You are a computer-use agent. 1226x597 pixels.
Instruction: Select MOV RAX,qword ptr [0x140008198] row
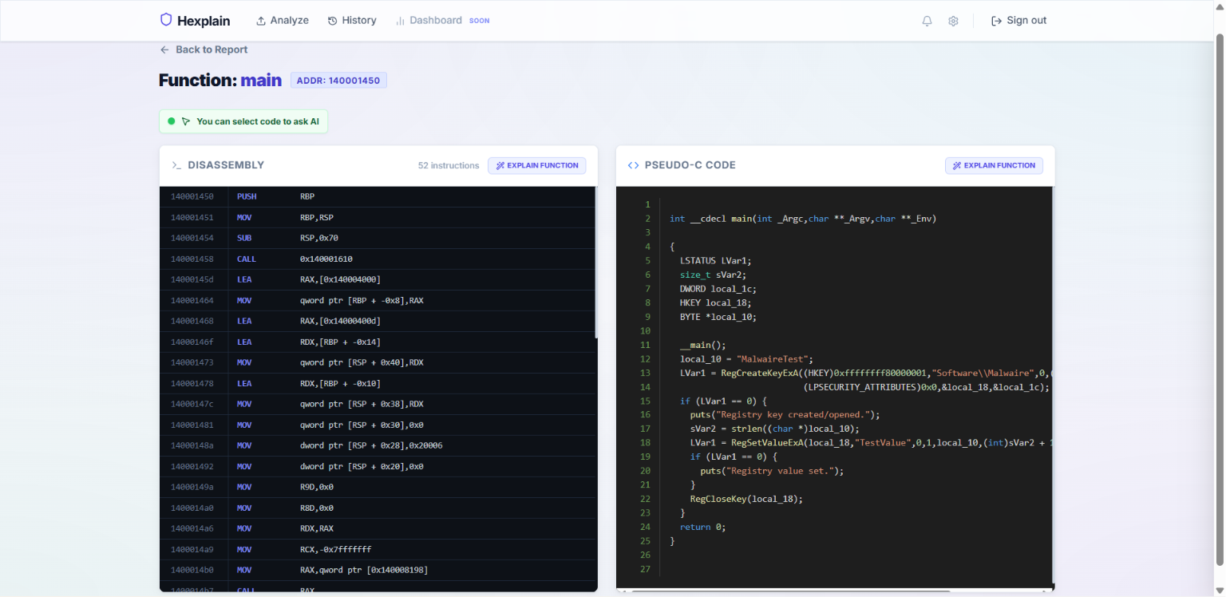coord(378,570)
